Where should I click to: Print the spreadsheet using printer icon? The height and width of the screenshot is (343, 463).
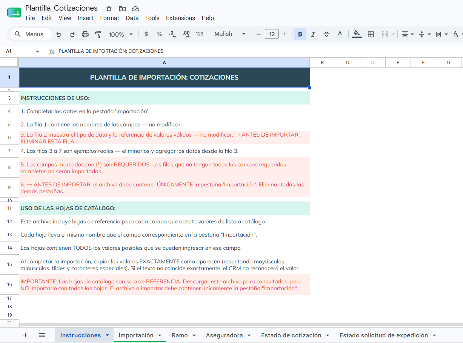click(85, 34)
